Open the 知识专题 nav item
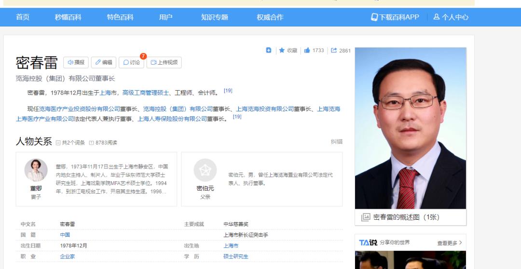 pyautogui.click(x=214, y=17)
